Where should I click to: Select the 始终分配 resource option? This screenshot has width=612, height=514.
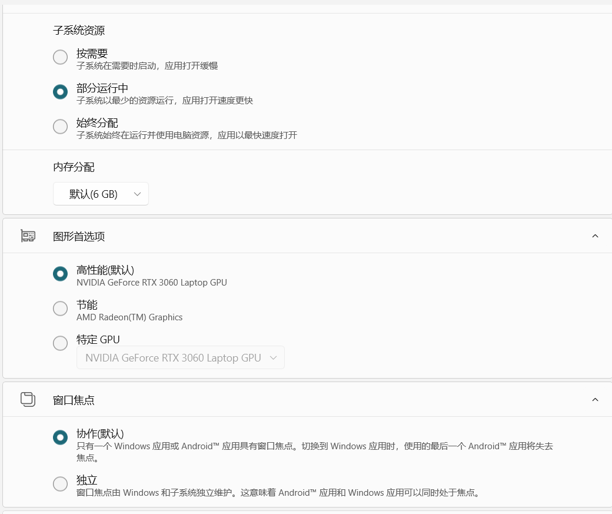[60, 127]
